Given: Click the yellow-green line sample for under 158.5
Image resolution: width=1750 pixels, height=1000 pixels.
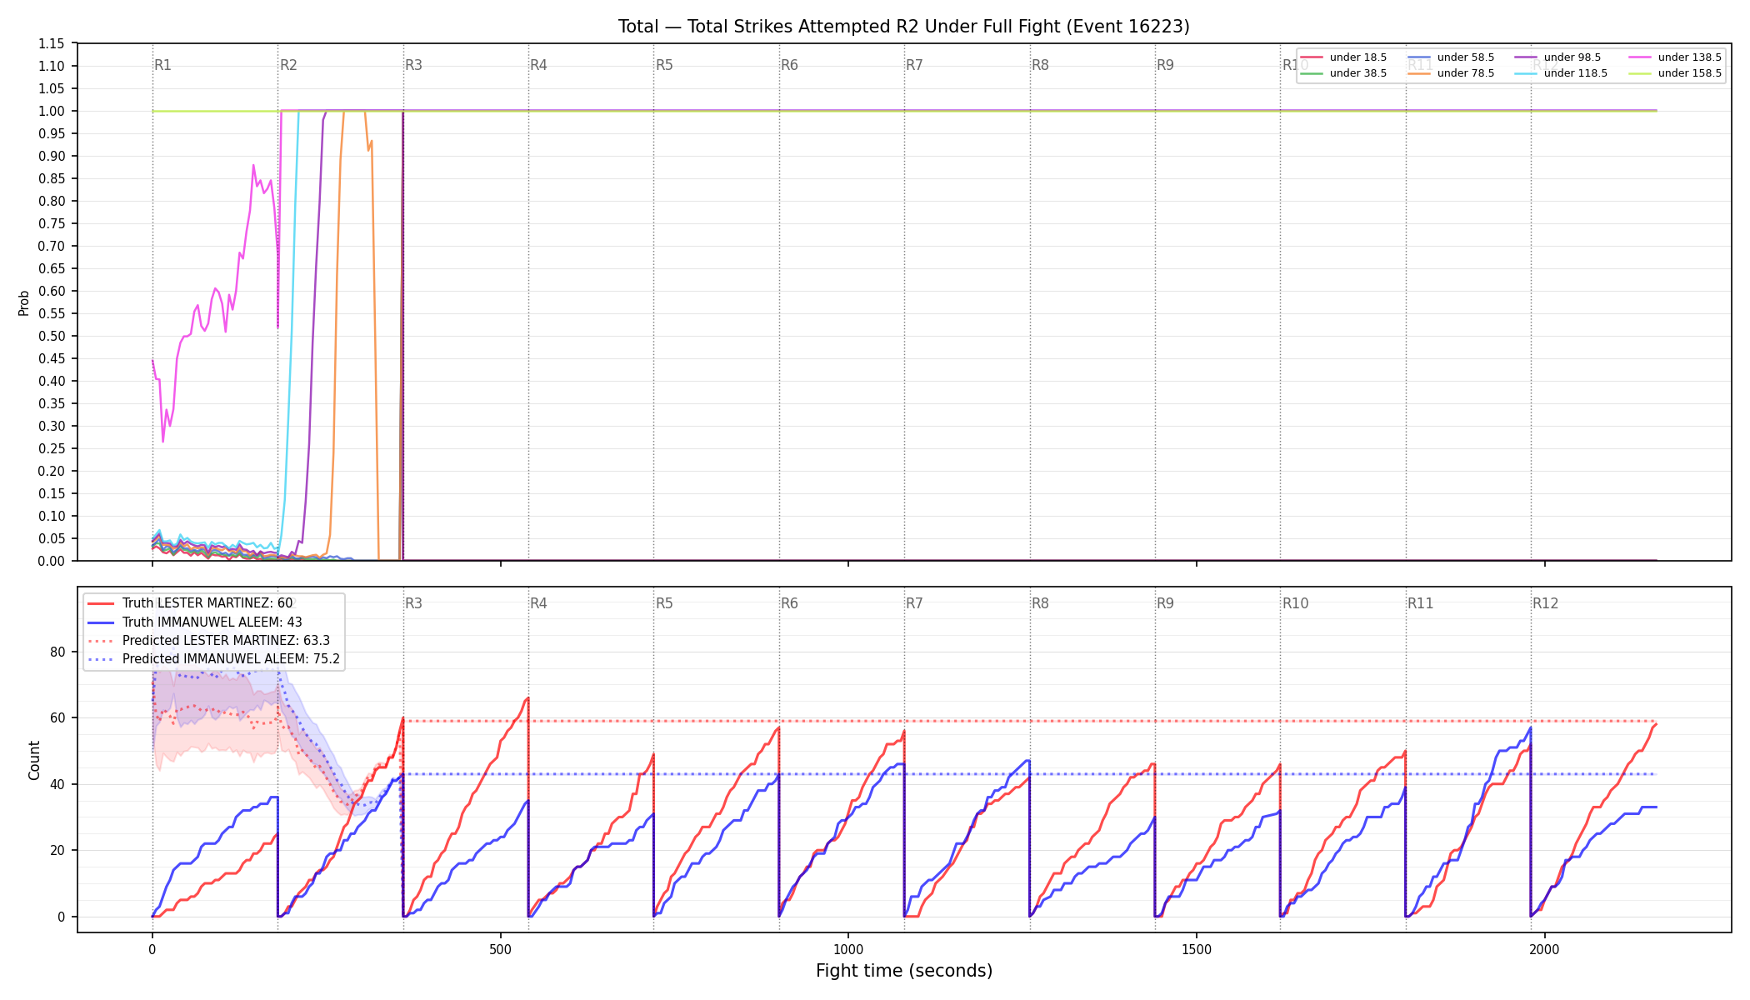Looking at the screenshot, I should point(1639,73).
